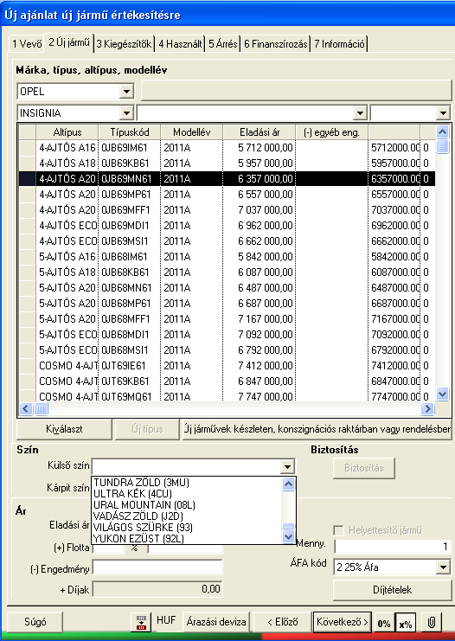Click the table's horizontal scrollbar right arrow
The image size is (455, 641).
coord(427,408)
